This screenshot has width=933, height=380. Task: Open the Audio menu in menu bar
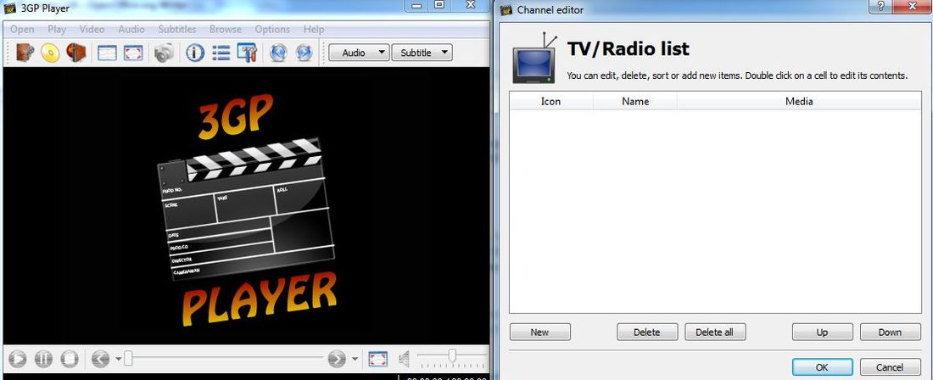131,29
